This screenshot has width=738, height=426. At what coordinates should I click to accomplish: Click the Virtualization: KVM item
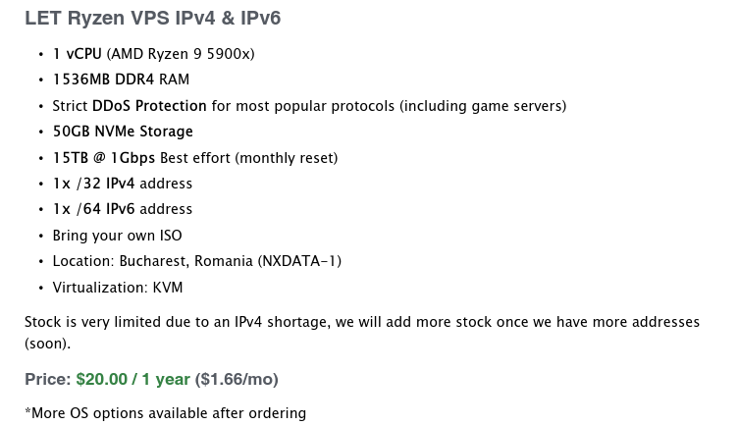[118, 288]
